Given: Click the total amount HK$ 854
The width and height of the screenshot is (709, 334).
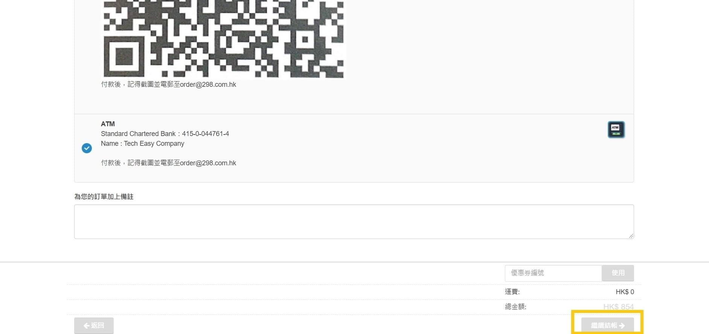Looking at the screenshot, I should click(x=618, y=307).
